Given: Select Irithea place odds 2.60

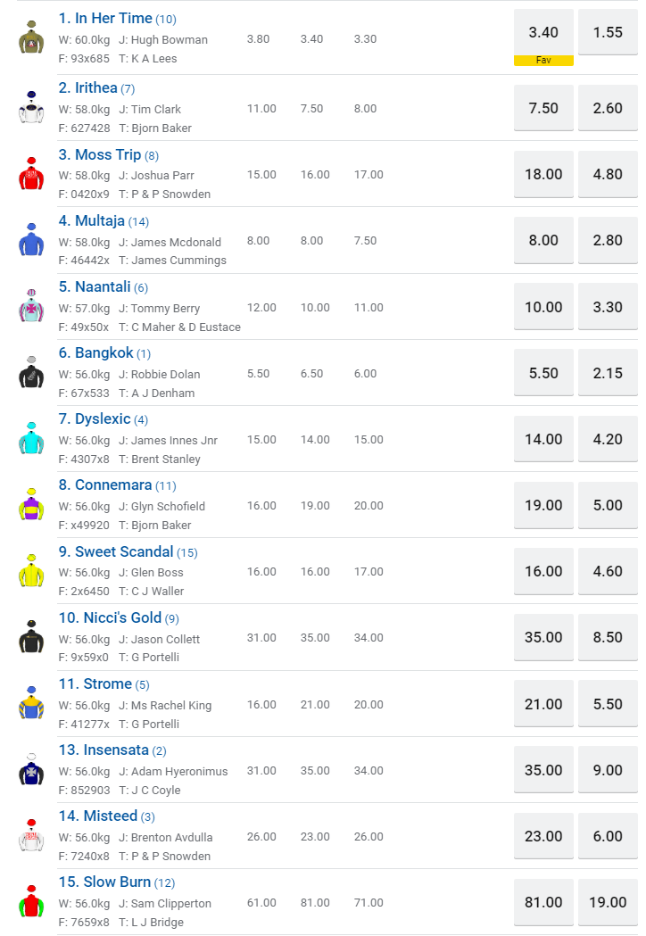Looking at the screenshot, I should 608,108.
